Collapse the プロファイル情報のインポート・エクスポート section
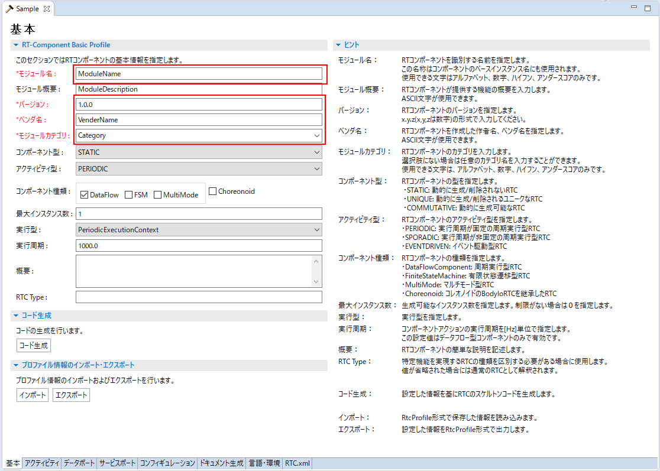 [16, 365]
